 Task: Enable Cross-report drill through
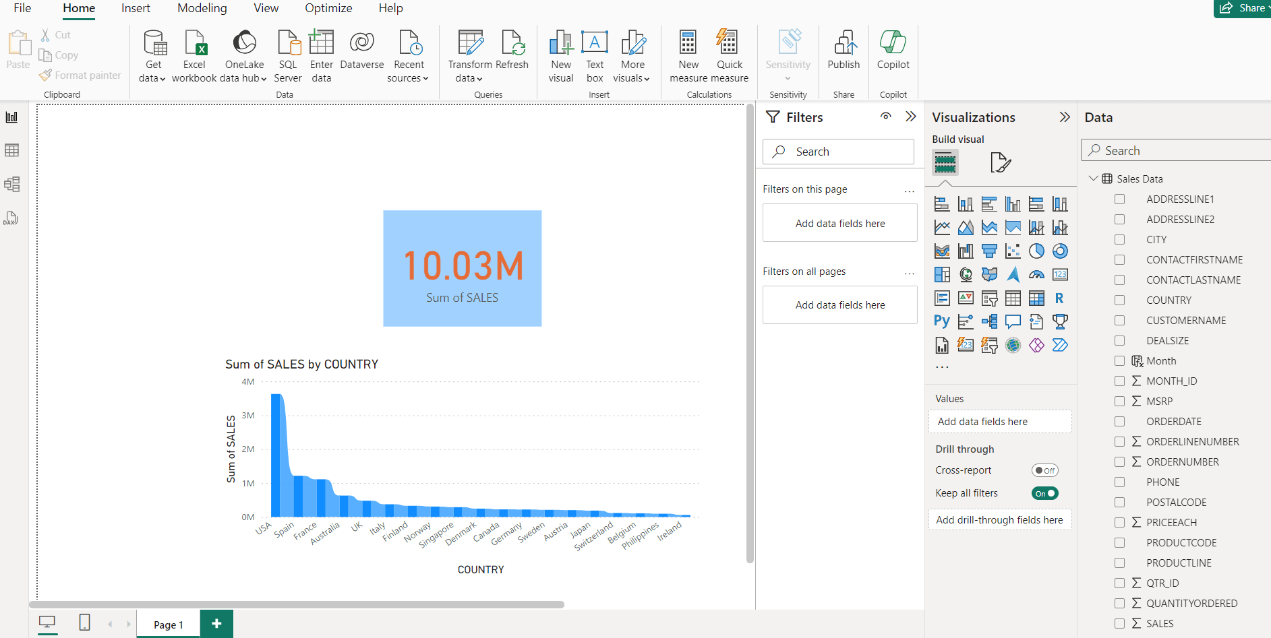click(x=1044, y=470)
